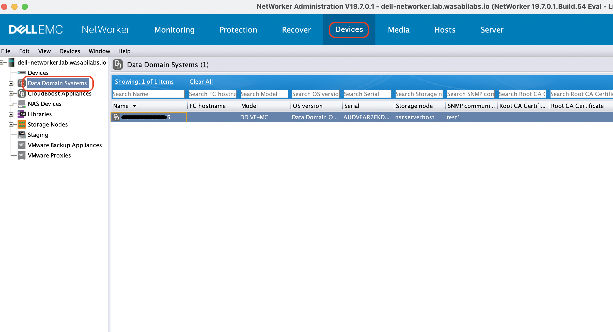Viewport: 613px width, 332px height.
Task: Select the test1 SNMP community cell
Action: (471, 117)
